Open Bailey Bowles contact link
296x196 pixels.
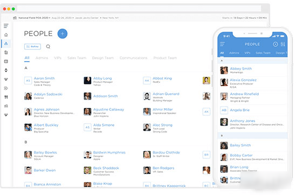coord(45,152)
